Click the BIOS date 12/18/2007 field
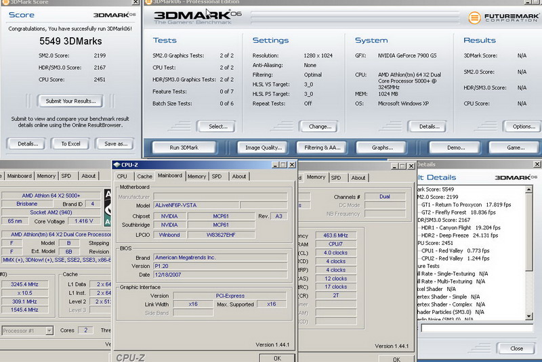 pos(220,275)
